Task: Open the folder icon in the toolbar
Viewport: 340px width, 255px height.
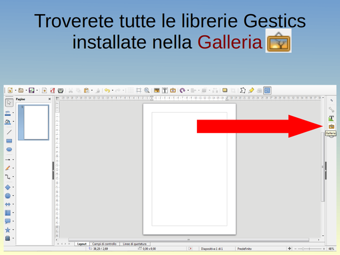Action: (21, 90)
